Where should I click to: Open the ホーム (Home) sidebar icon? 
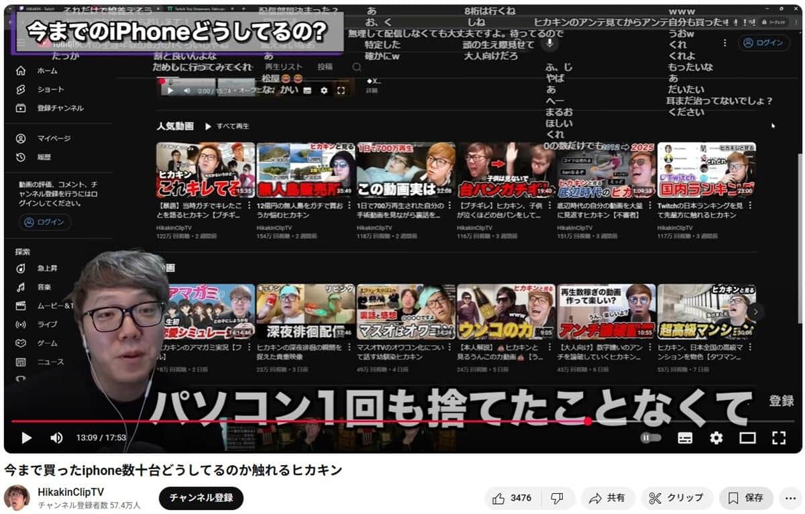tap(21, 70)
